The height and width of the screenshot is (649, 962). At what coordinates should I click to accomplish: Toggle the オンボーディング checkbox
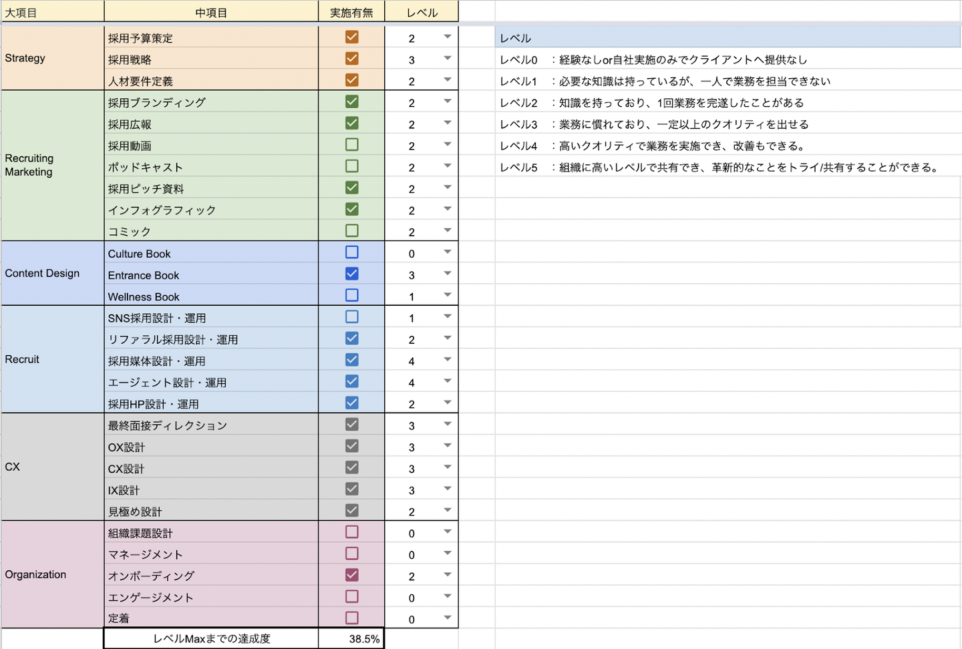pyautogui.click(x=352, y=575)
